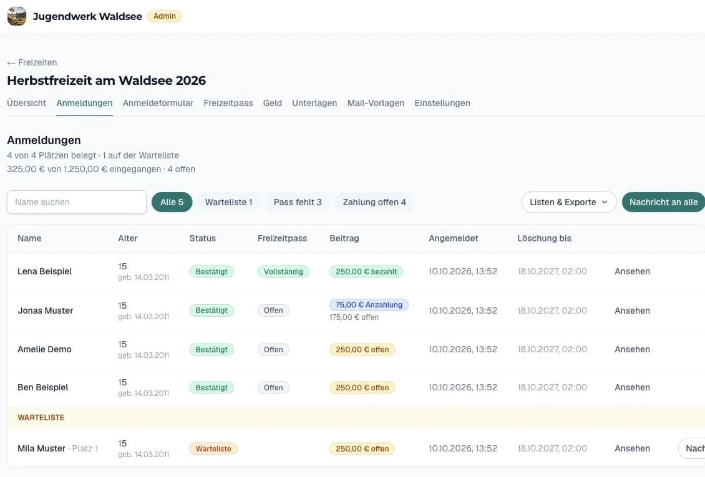Click the Löschung bis column header
Viewport: 705px width, 477px height.
coord(544,238)
